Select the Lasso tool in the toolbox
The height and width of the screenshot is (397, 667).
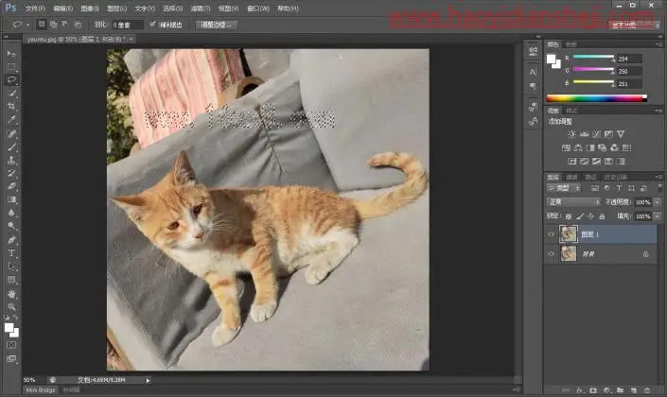pos(11,80)
